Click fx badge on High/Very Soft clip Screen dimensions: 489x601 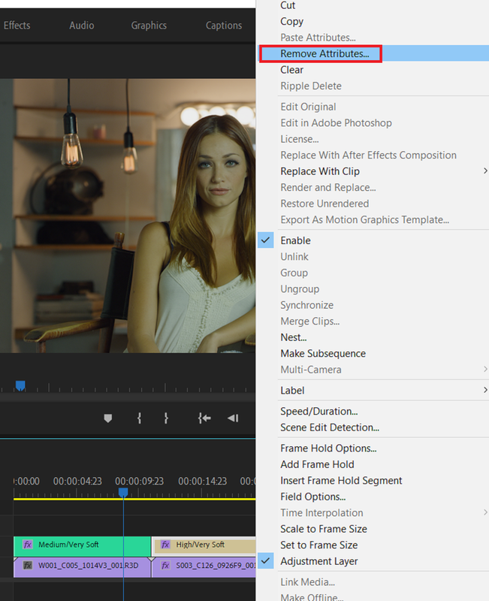pyautogui.click(x=165, y=544)
